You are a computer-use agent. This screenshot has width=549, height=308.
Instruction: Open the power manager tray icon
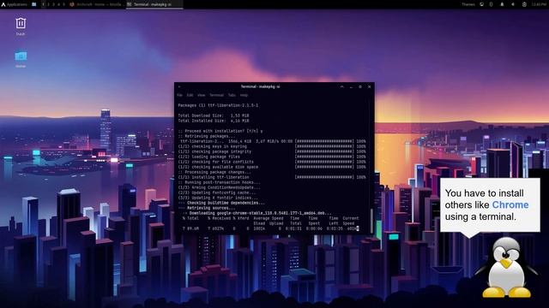(491, 4)
